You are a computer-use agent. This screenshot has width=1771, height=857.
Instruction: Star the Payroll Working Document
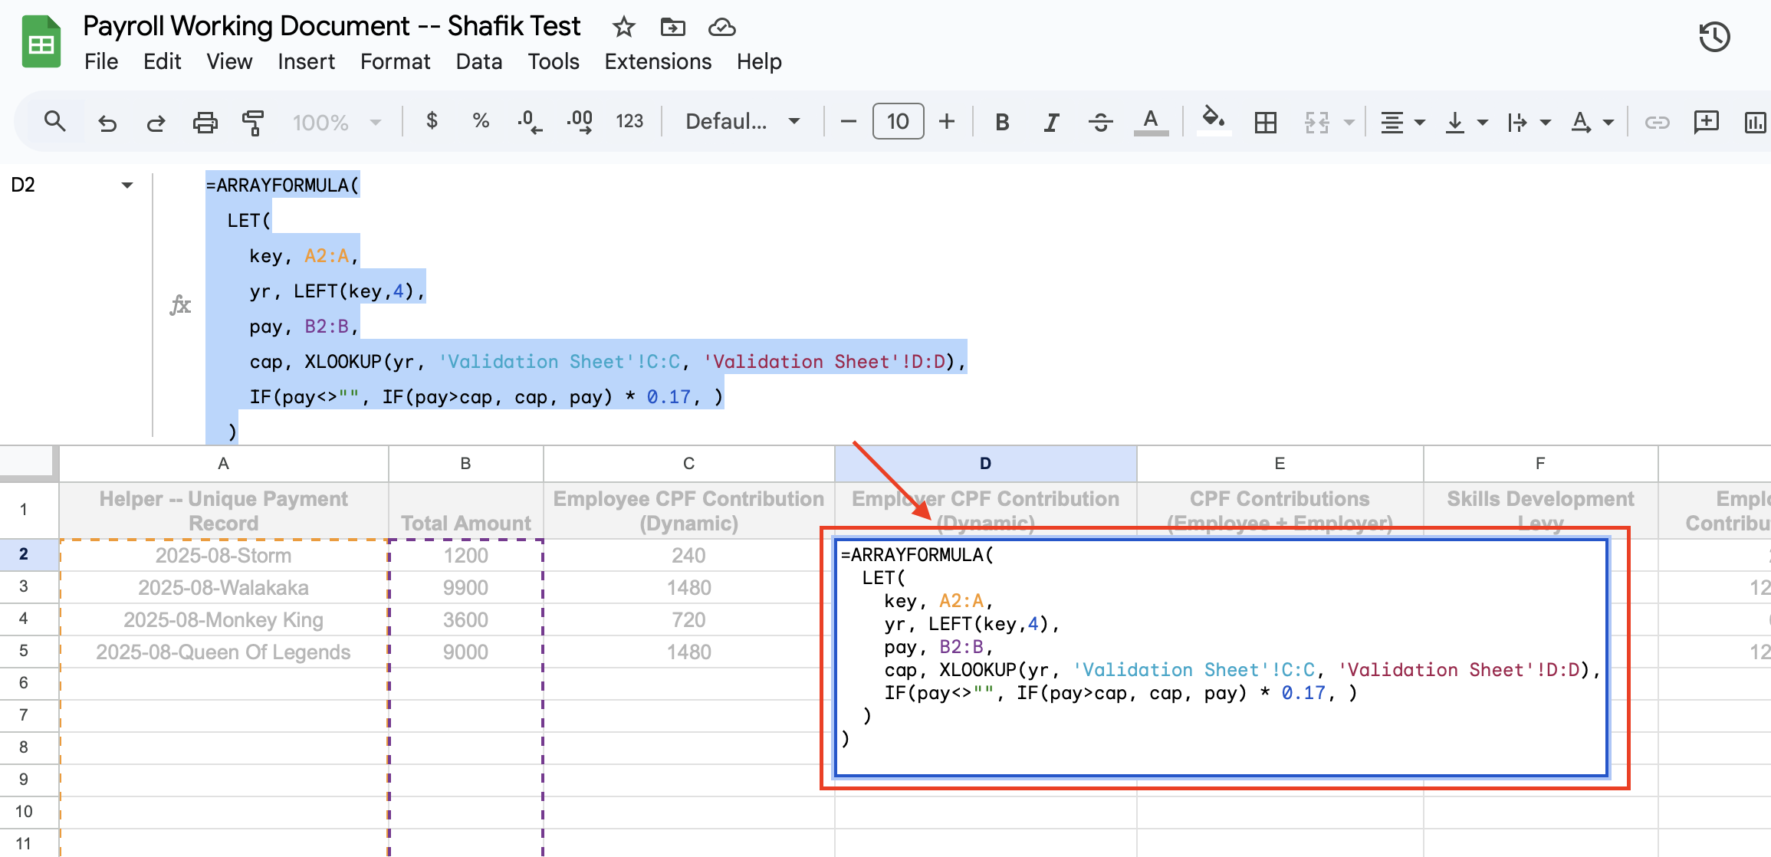pyautogui.click(x=623, y=28)
